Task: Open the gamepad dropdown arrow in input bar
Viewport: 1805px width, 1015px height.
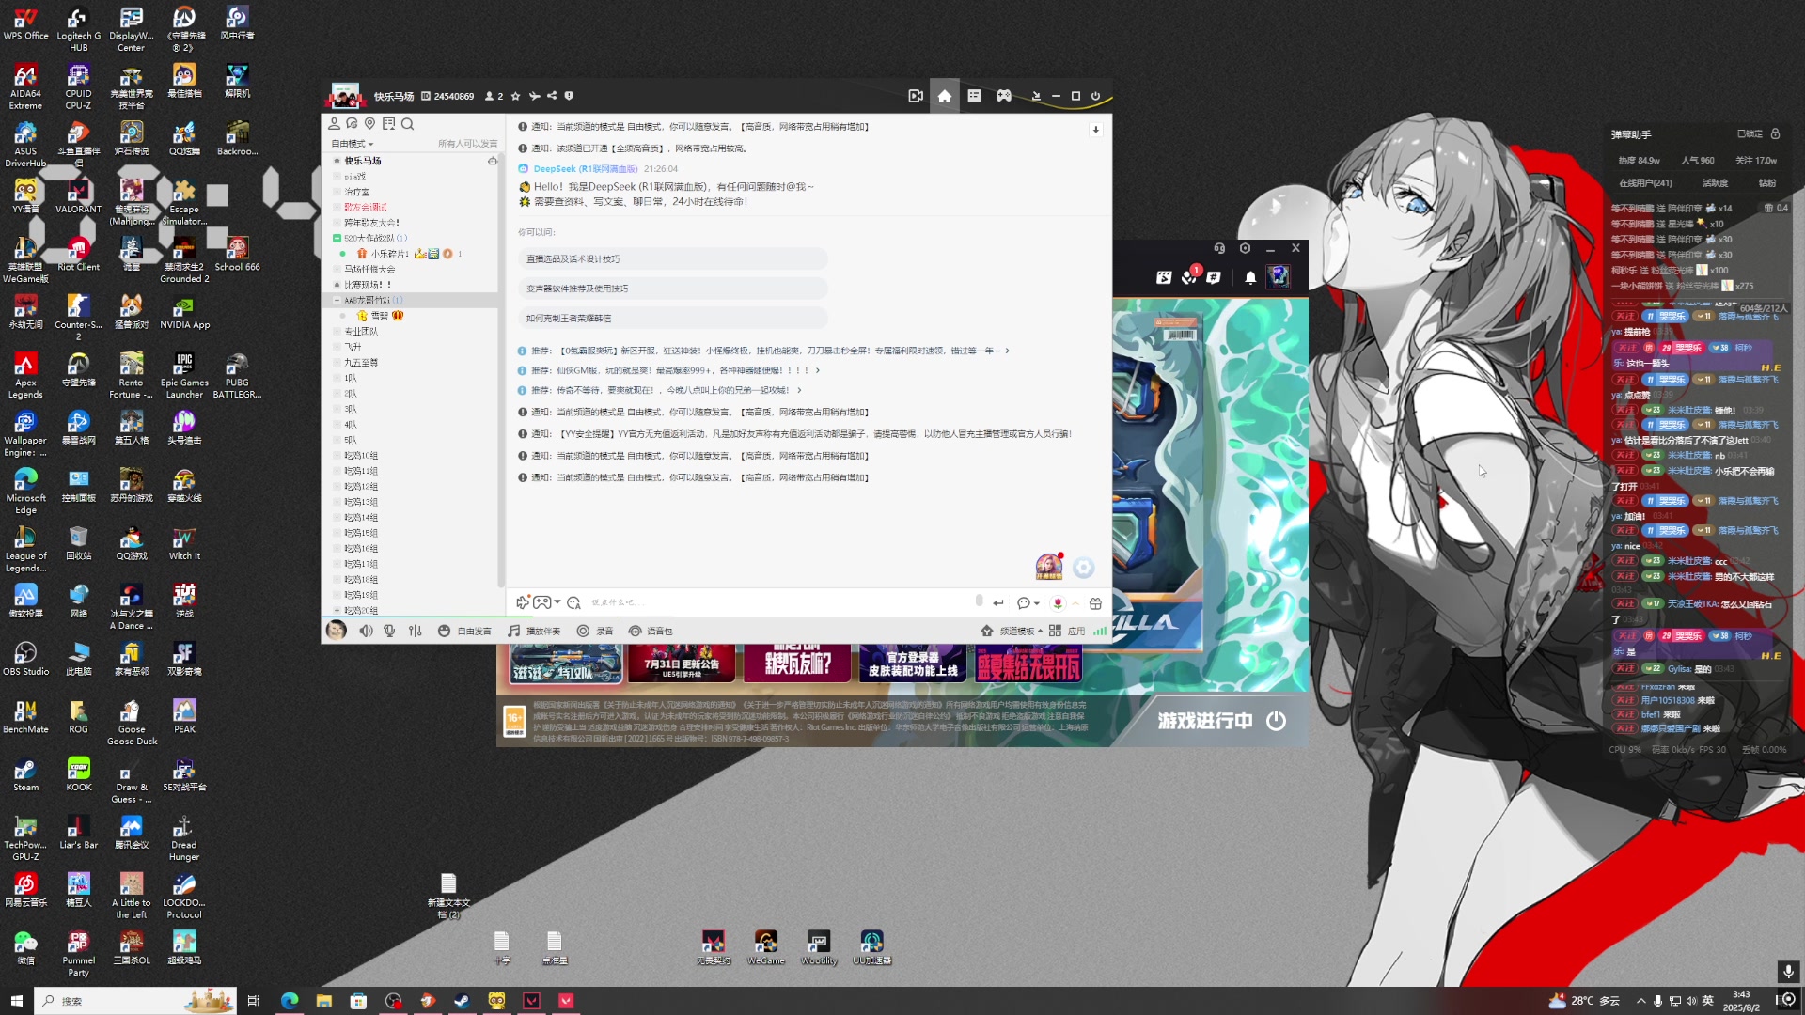Action: (557, 602)
